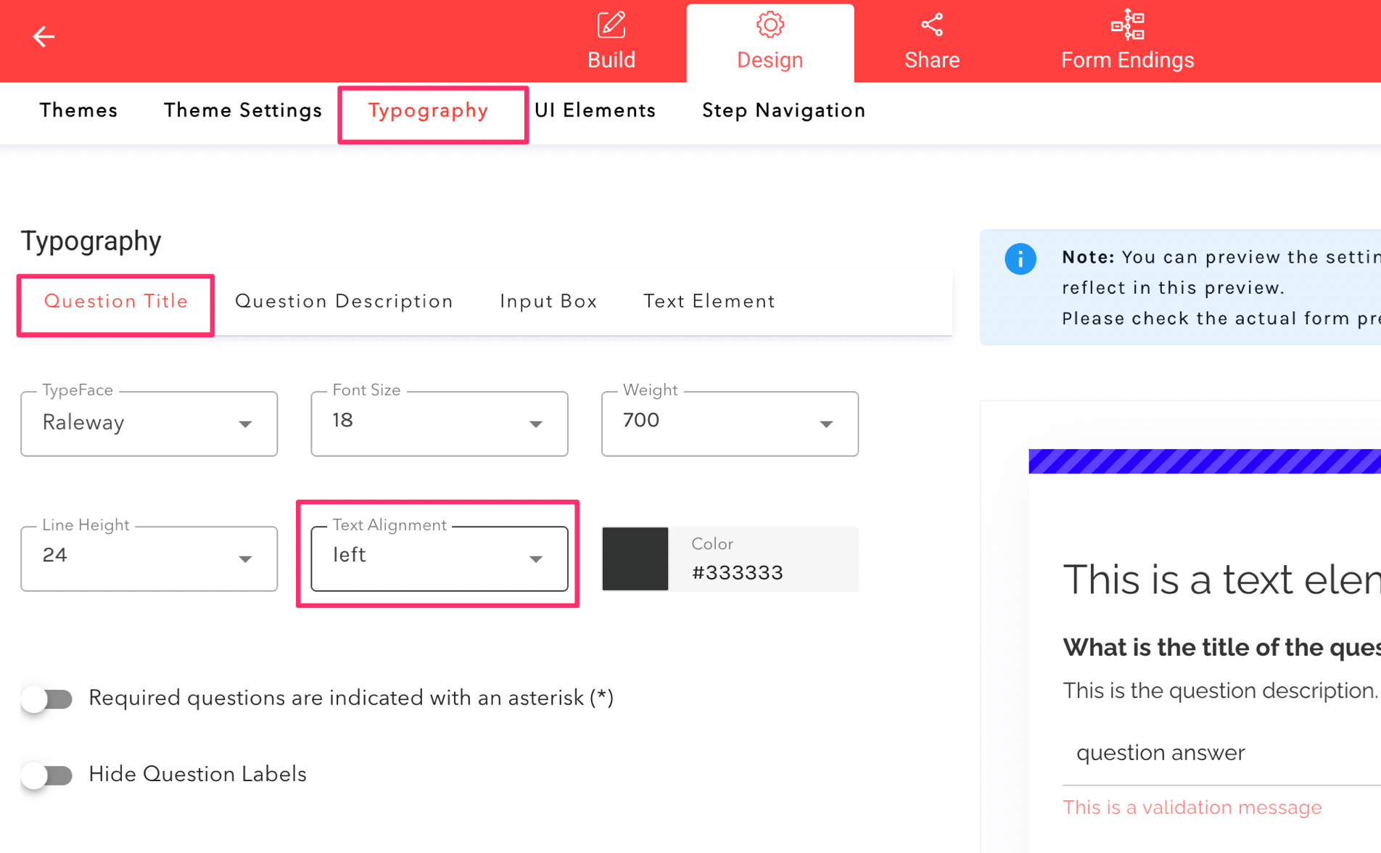Expand the Weight 700 dropdown
The height and width of the screenshot is (853, 1381).
[x=730, y=424]
